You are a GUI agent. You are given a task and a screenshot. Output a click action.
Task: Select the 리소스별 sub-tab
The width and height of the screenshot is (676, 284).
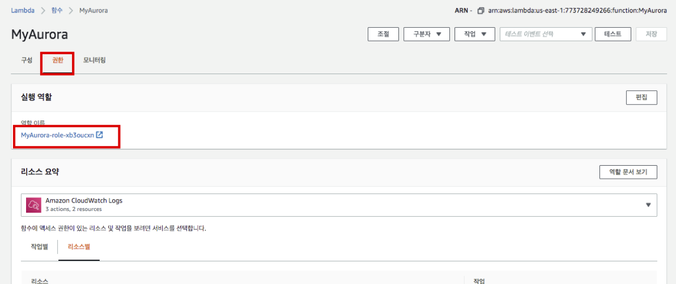79,247
